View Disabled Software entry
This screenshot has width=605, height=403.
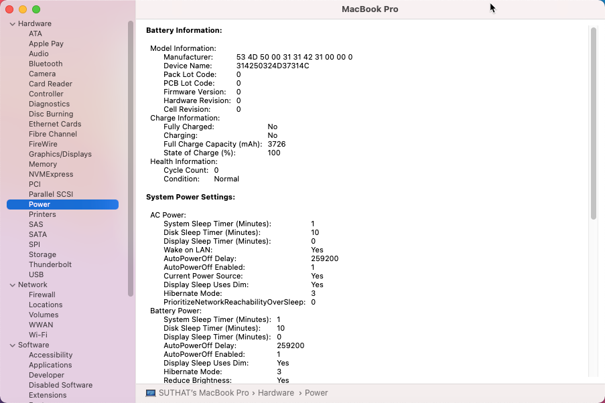(x=60, y=384)
